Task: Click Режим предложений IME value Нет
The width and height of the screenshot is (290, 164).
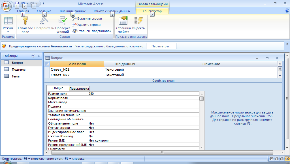Action: (143, 145)
